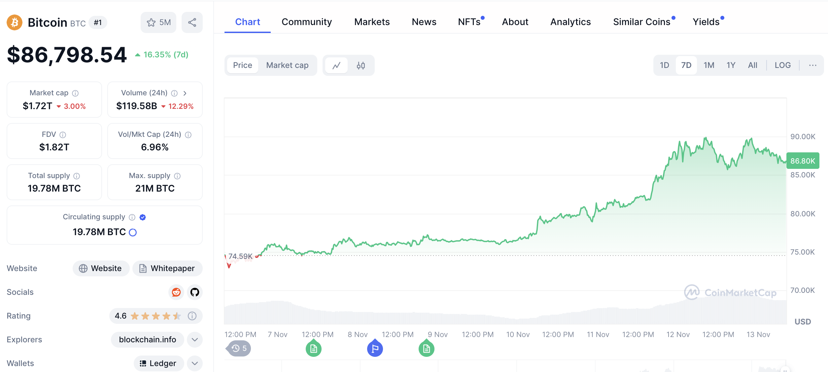Open Bitcoin's GitHub social link
The image size is (828, 372).
pyautogui.click(x=195, y=292)
